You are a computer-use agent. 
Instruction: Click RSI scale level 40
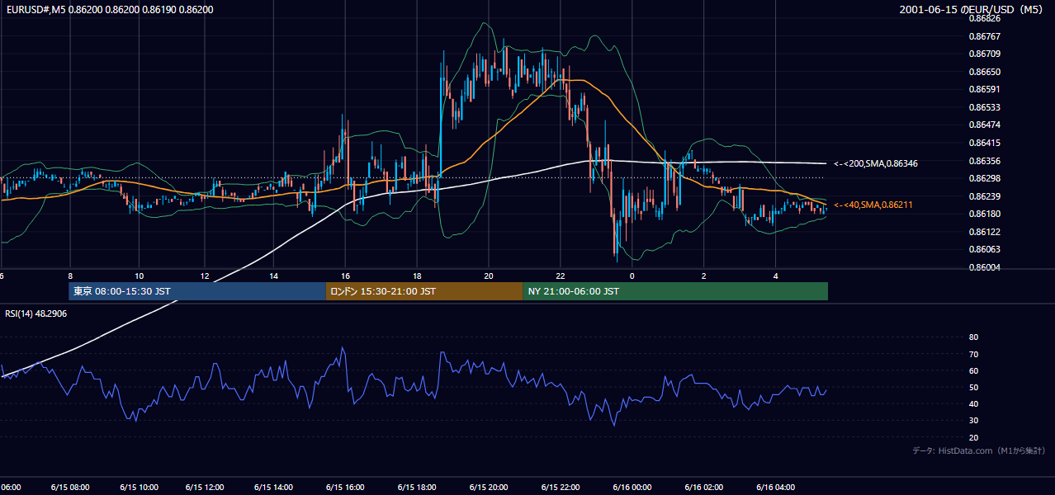pyautogui.click(x=973, y=403)
